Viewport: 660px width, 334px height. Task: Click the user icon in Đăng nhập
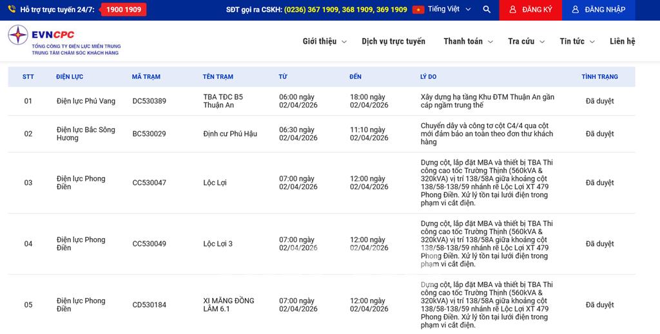click(x=576, y=10)
